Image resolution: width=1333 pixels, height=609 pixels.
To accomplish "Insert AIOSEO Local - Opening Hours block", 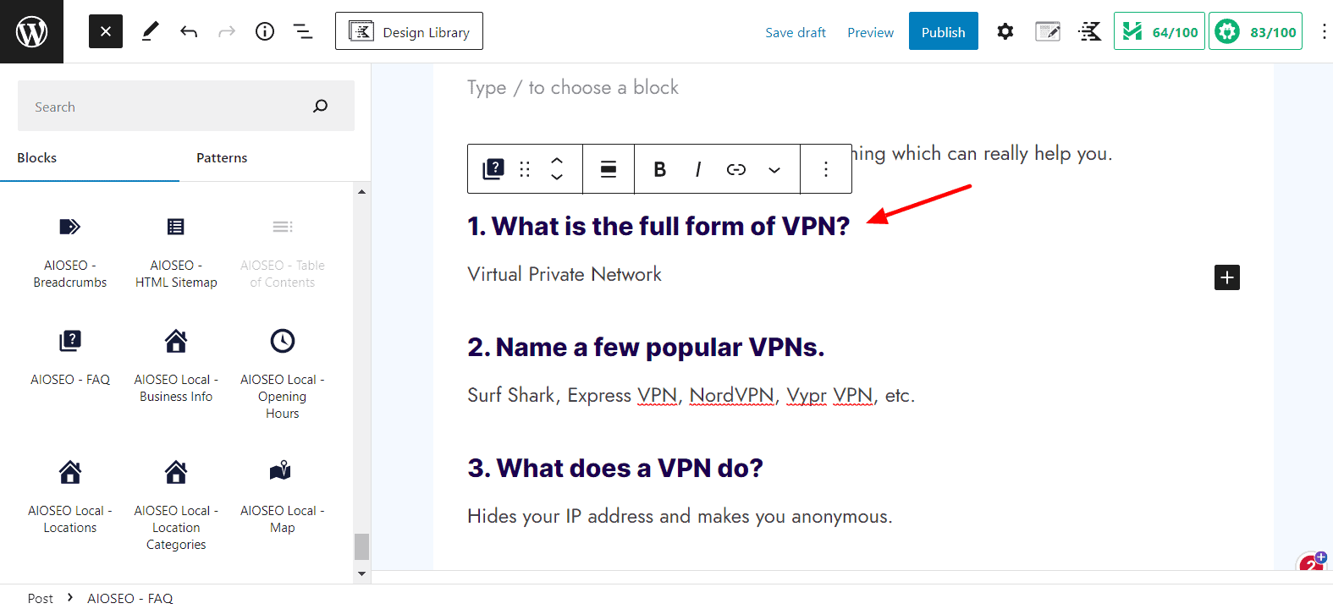I will 282,373.
